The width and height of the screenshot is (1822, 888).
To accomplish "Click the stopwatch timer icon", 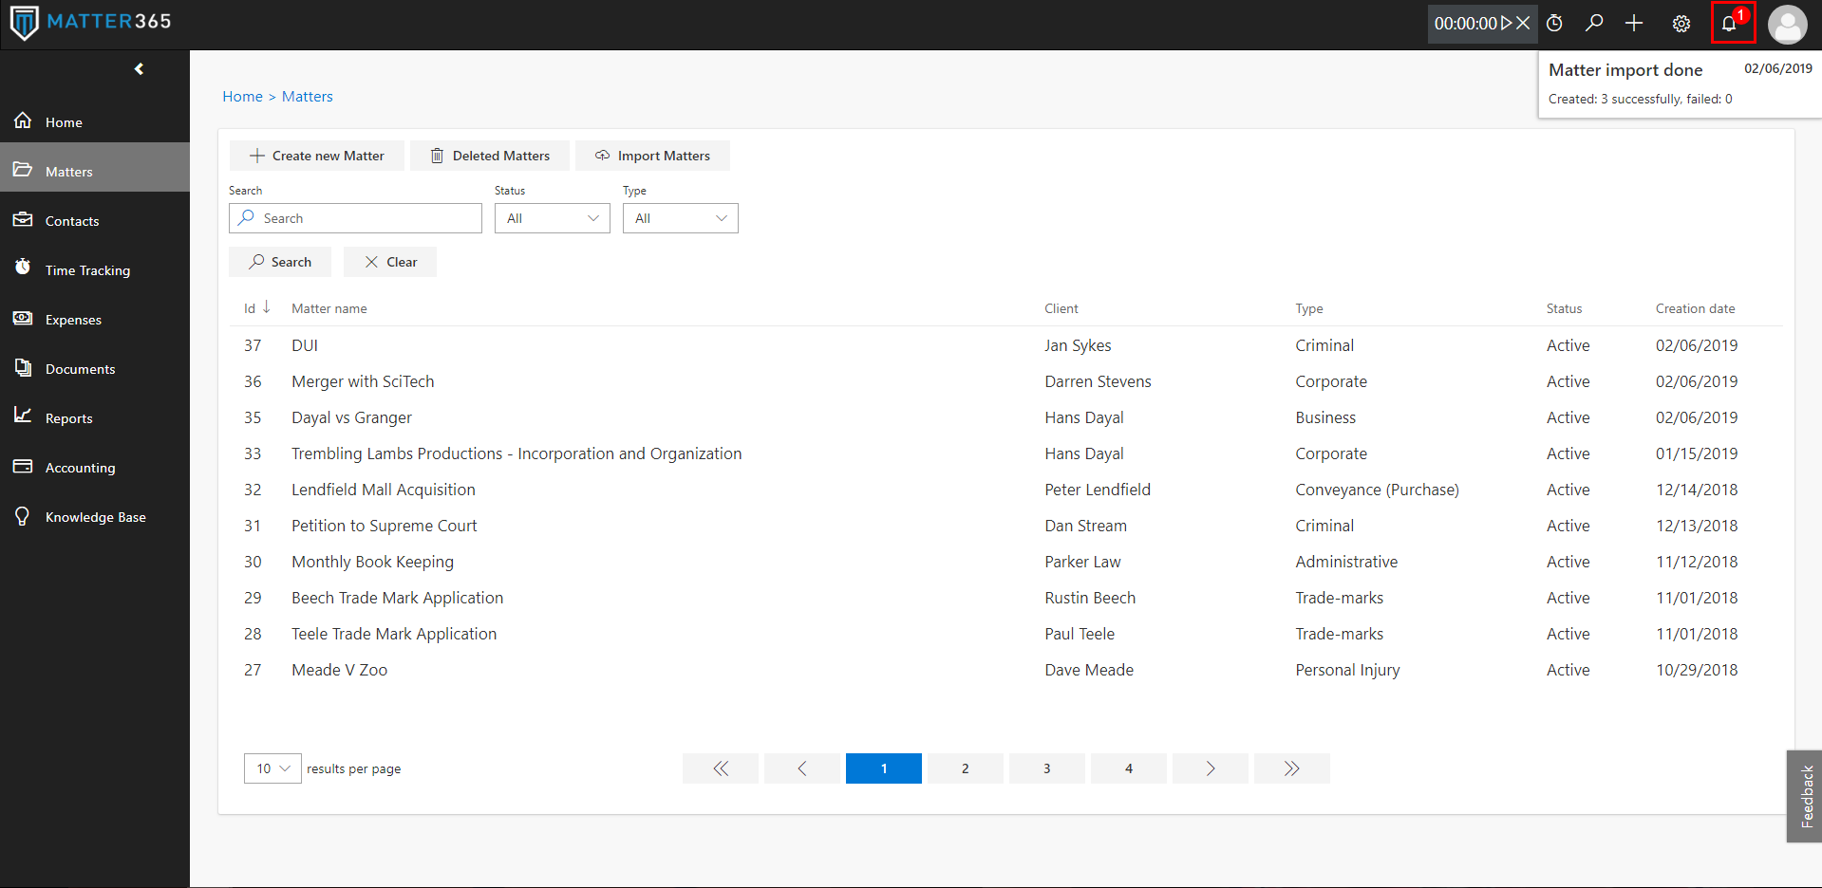I will coord(1554,23).
